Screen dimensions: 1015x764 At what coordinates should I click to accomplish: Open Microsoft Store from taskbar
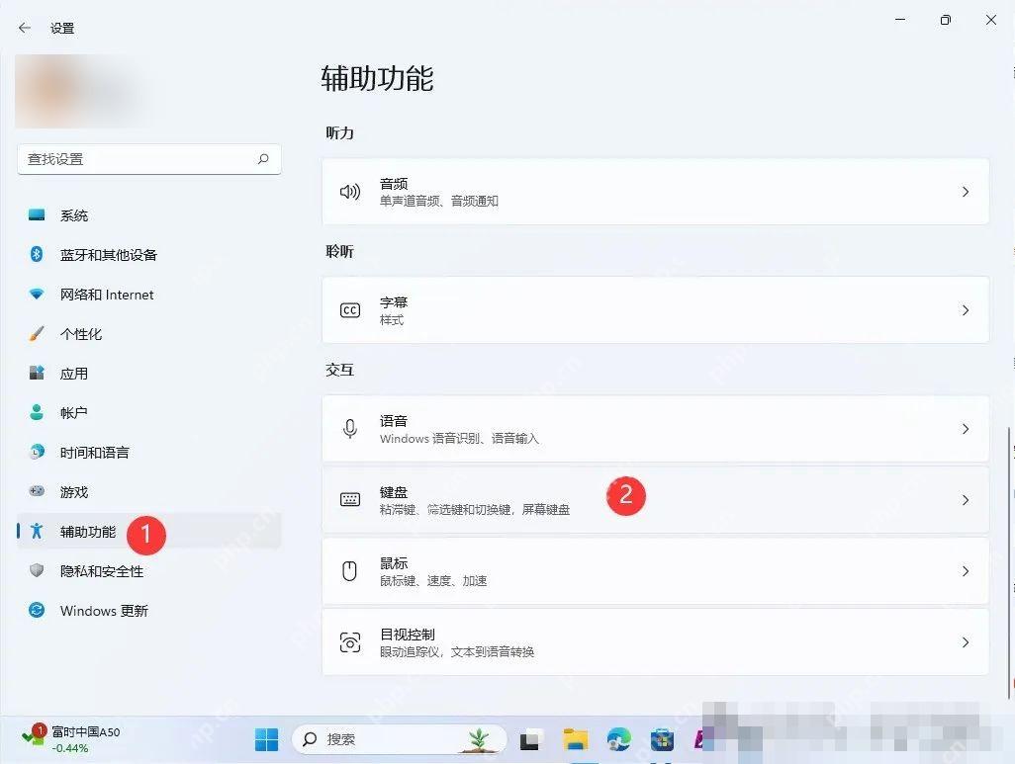click(662, 739)
